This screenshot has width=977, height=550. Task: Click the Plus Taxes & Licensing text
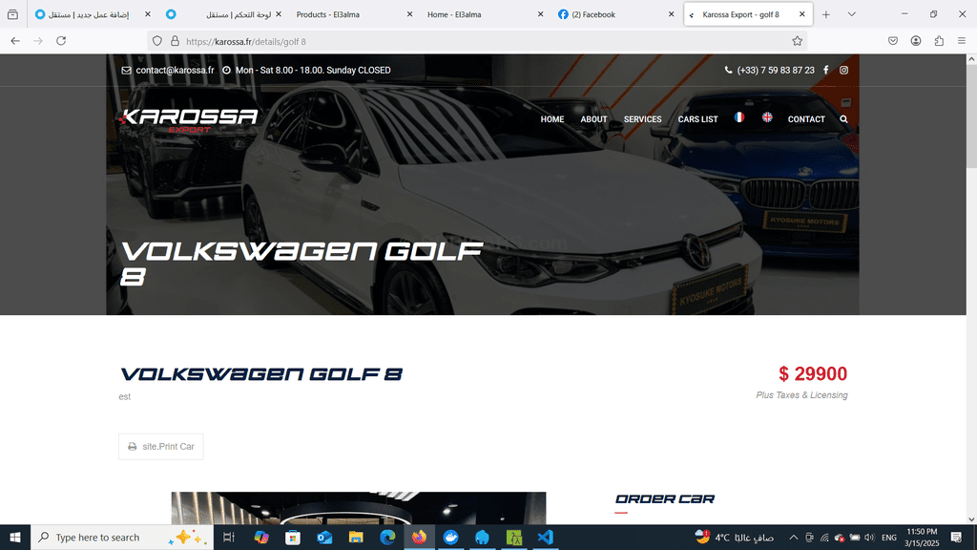801,394
